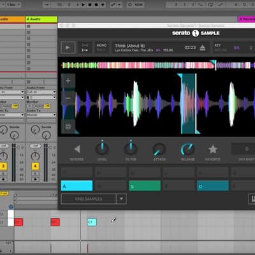Open track 3's Audio To dropdown

click(x=12, y=115)
